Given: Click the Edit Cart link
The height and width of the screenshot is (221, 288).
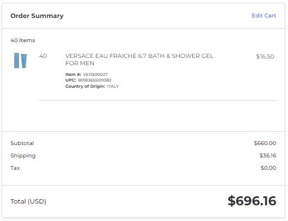Looking at the screenshot, I should tap(264, 16).
